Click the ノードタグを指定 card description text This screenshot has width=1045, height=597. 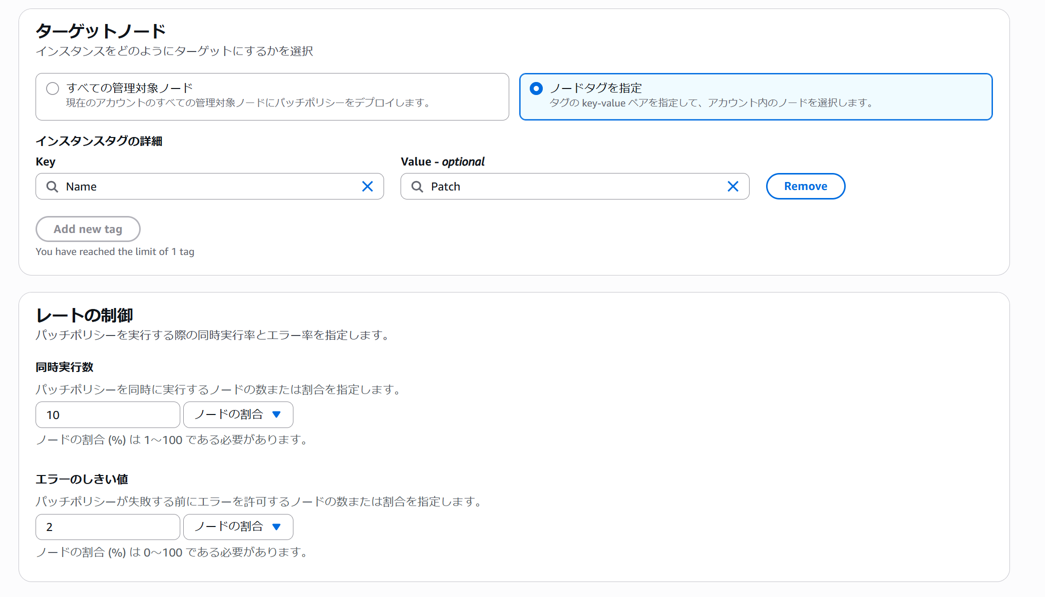pos(711,103)
